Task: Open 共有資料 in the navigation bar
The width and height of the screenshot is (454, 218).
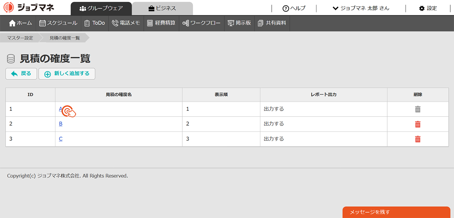Action: click(x=272, y=23)
